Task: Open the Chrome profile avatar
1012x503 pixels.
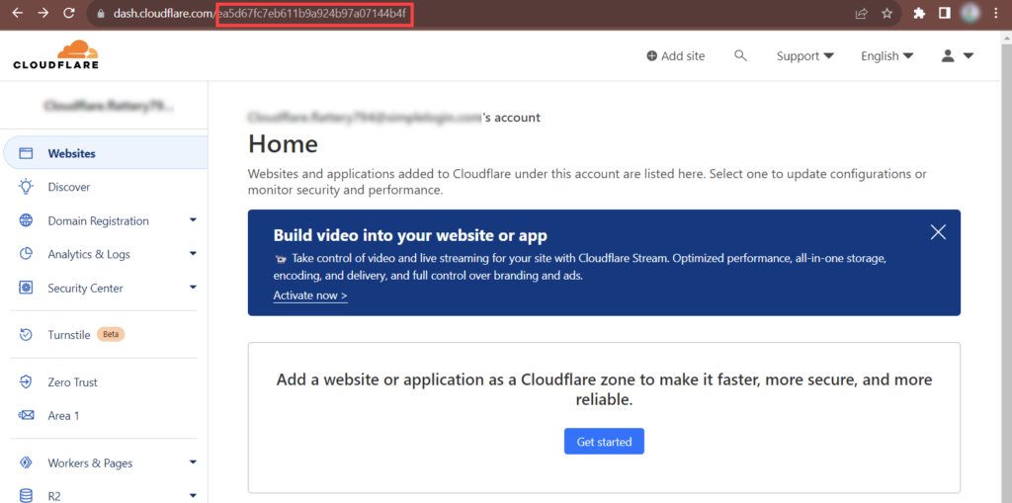Action: pyautogui.click(x=970, y=13)
